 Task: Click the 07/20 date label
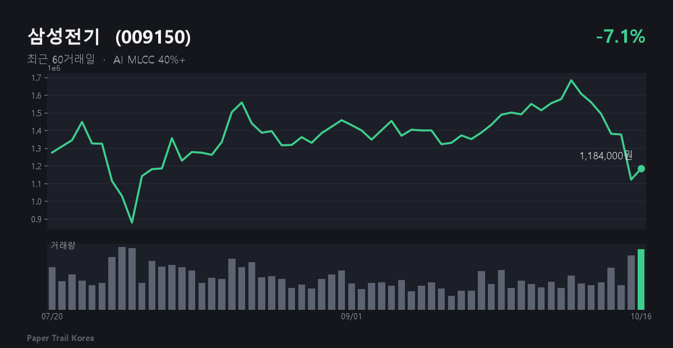click(52, 317)
